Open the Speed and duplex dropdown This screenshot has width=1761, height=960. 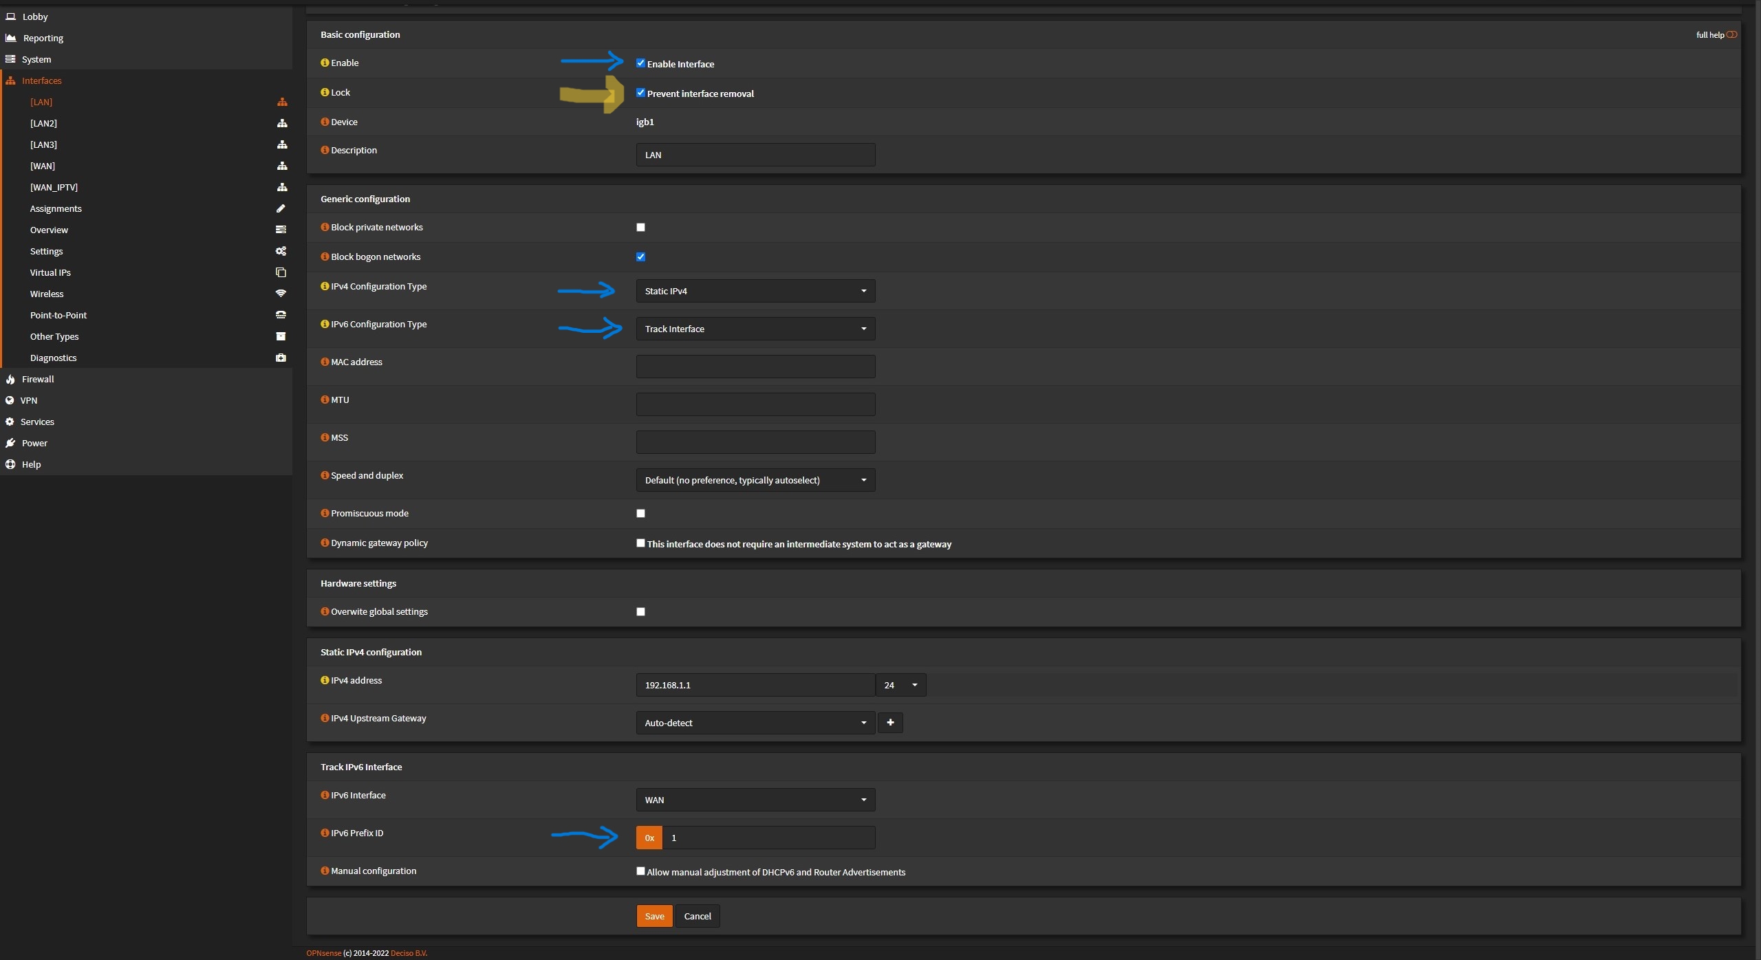tap(755, 480)
